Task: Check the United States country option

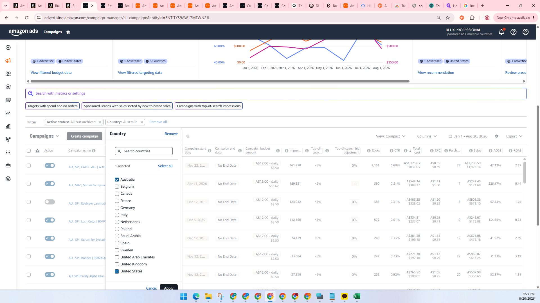Action: [117, 271]
